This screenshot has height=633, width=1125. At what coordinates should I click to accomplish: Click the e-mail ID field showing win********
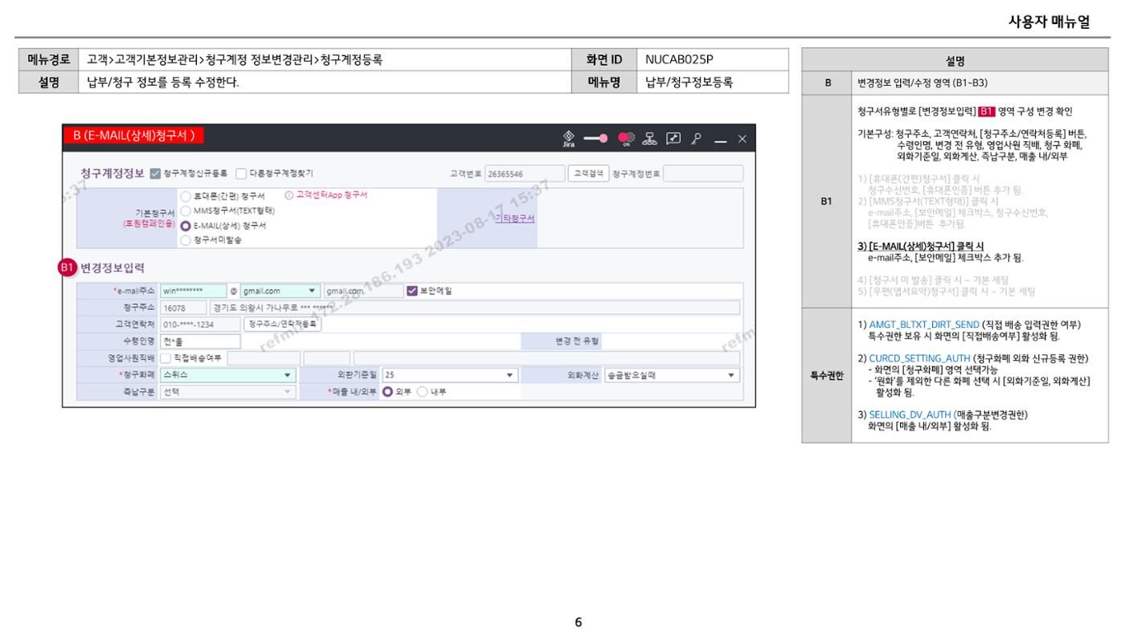[193, 291]
